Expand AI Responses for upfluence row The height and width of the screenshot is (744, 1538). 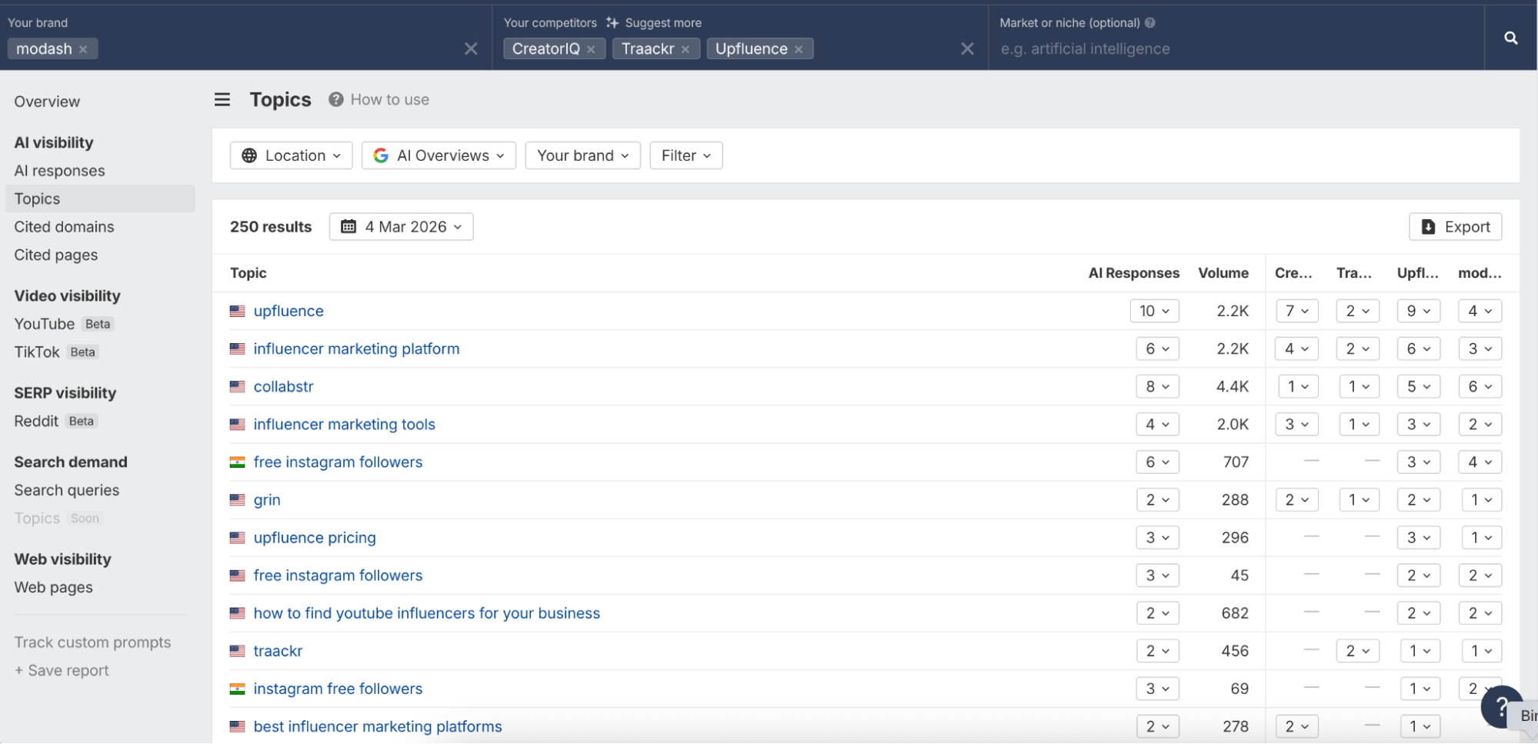pos(1154,311)
